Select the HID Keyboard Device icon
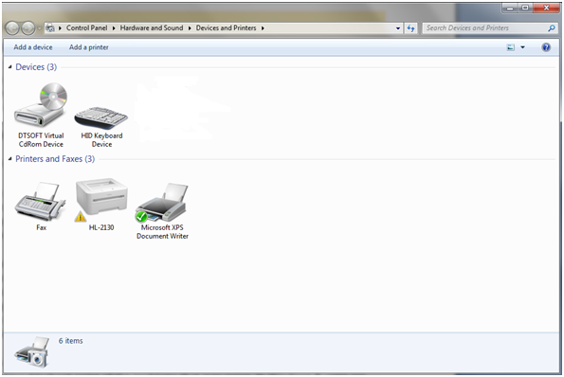564x377 pixels. [x=101, y=117]
